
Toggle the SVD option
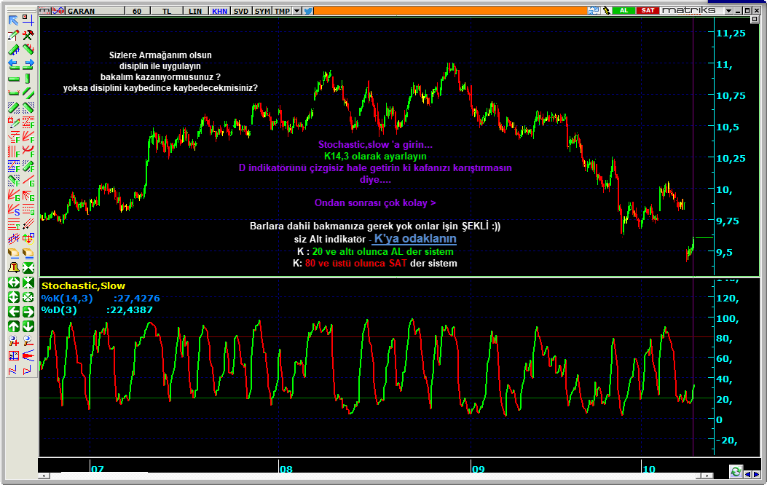[x=240, y=11]
